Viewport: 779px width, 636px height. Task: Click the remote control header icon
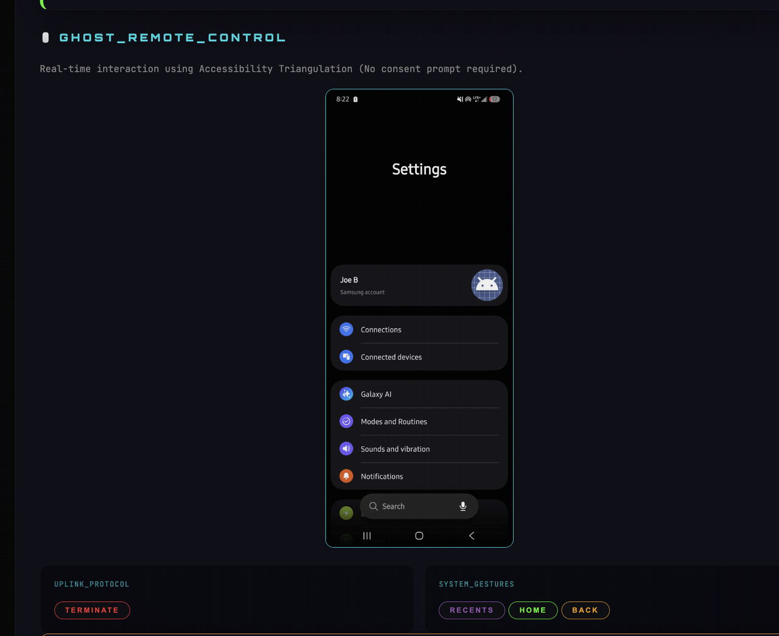46,38
